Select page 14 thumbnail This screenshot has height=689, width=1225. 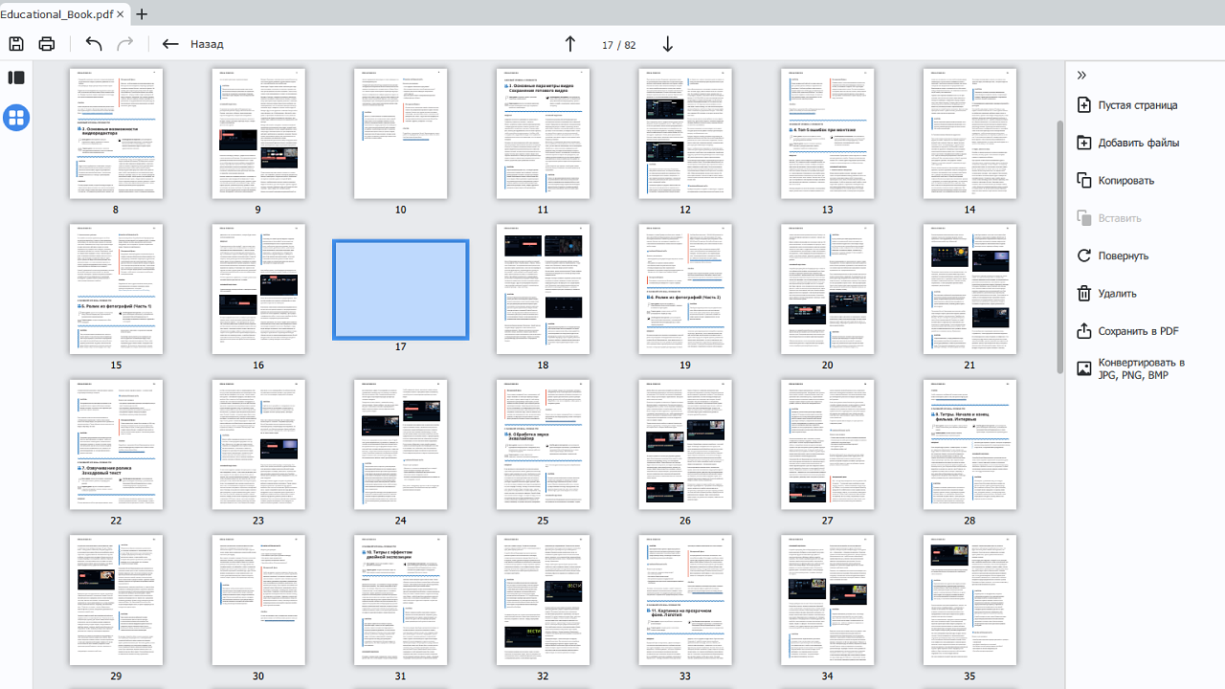pos(969,133)
